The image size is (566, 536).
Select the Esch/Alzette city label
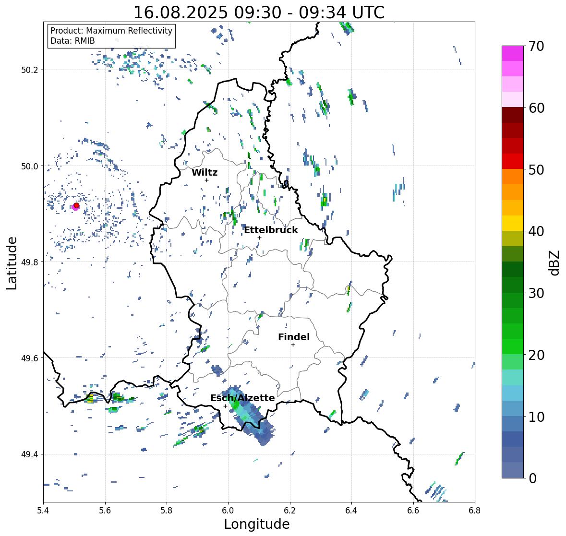[x=242, y=398]
